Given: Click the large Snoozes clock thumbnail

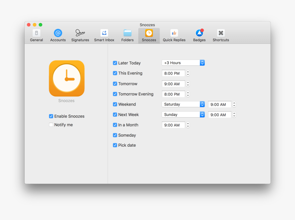Looking at the screenshot, I should click(67, 78).
